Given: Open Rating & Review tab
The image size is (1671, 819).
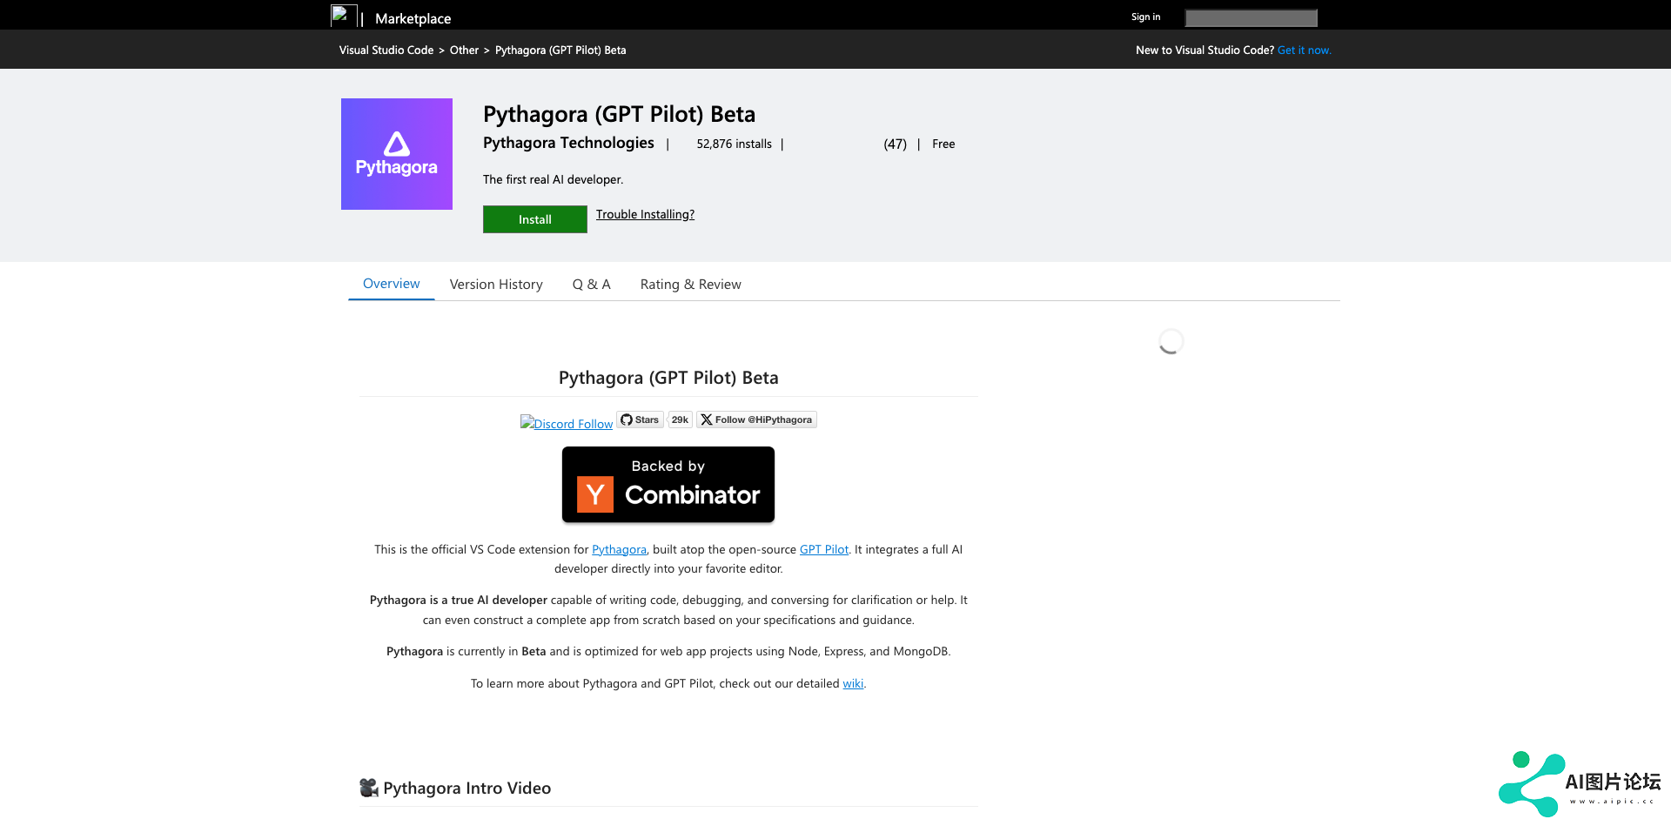Looking at the screenshot, I should (x=691, y=285).
